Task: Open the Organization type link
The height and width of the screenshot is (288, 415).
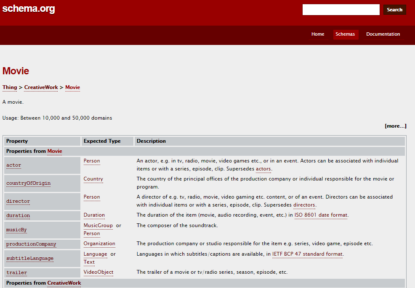Action: pyautogui.click(x=99, y=243)
